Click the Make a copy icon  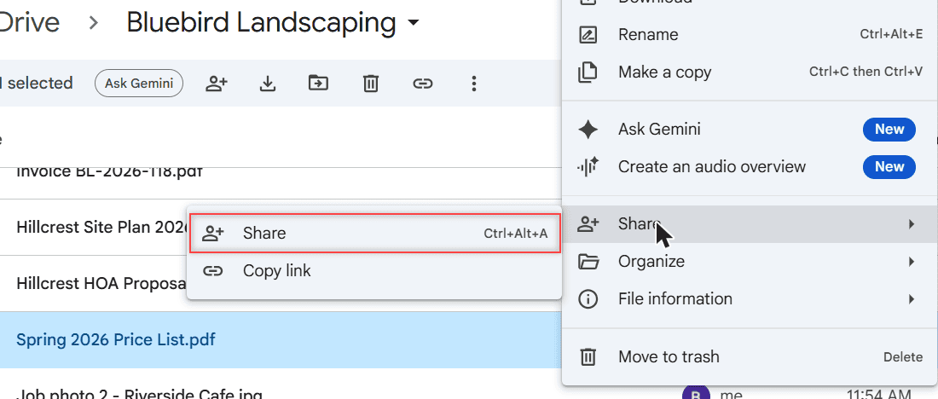588,72
